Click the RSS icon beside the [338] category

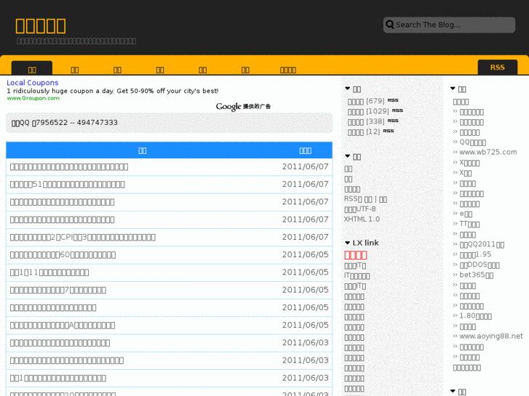pyautogui.click(x=393, y=121)
